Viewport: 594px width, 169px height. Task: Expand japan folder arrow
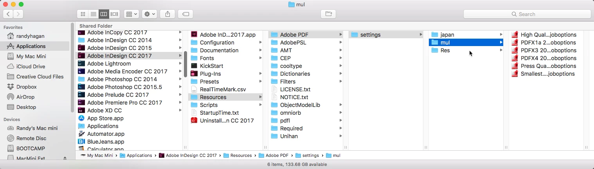tap(501, 35)
